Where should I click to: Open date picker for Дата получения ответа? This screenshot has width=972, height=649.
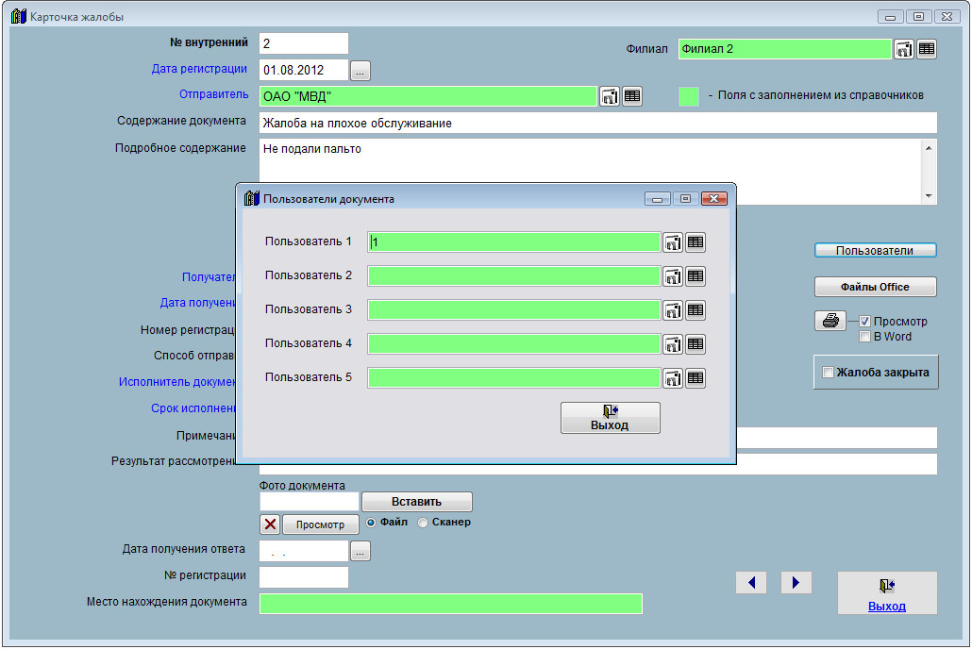(x=361, y=551)
